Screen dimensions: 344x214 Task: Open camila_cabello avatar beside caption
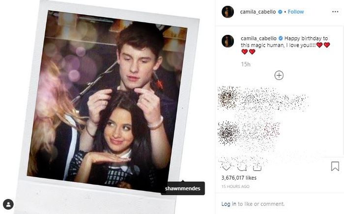click(228, 41)
